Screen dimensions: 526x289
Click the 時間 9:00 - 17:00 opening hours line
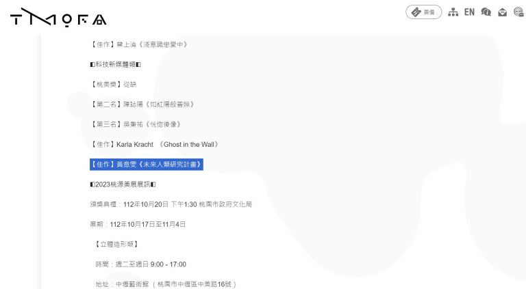click(140, 264)
